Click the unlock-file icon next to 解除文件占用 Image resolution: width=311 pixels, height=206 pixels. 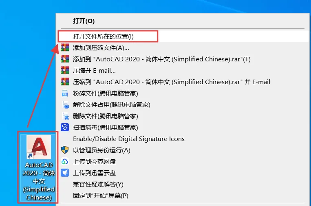pyautogui.click(x=65, y=105)
